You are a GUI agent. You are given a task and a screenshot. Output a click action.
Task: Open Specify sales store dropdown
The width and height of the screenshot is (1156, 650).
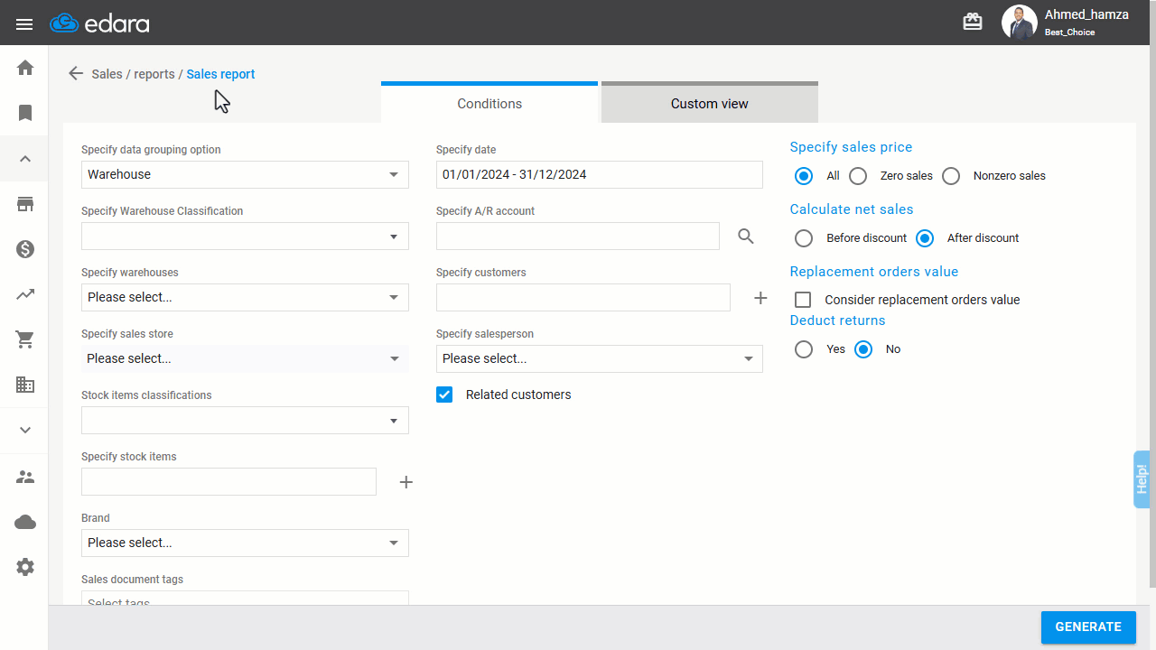pyautogui.click(x=245, y=358)
